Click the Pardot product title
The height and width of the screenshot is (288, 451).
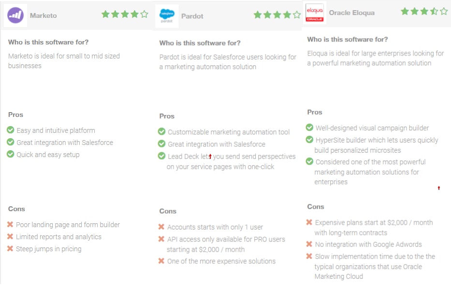(x=192, y=16)
